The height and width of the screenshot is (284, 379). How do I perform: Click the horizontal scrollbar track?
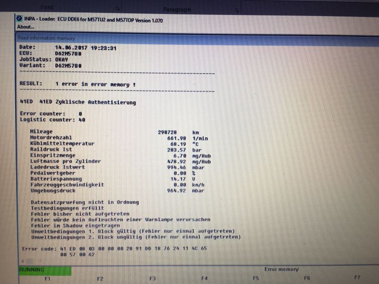tap(189, 262)
